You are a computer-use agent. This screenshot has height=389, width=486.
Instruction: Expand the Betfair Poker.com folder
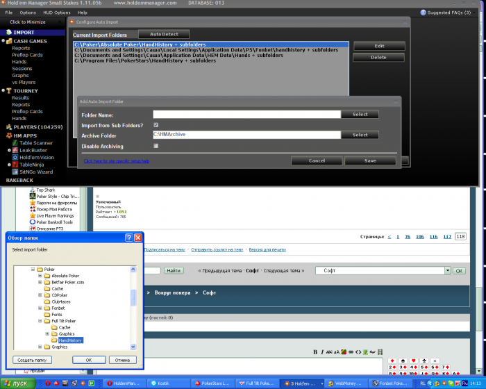(40, 282)
